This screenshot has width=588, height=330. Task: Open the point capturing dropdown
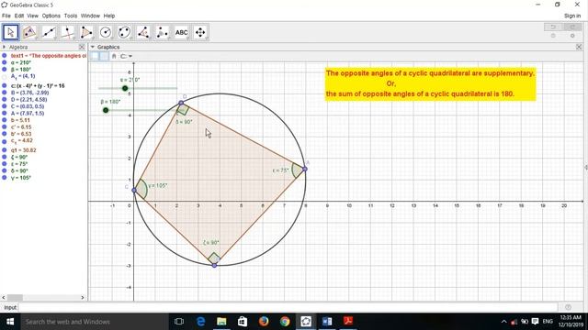(x=126, y=57)
